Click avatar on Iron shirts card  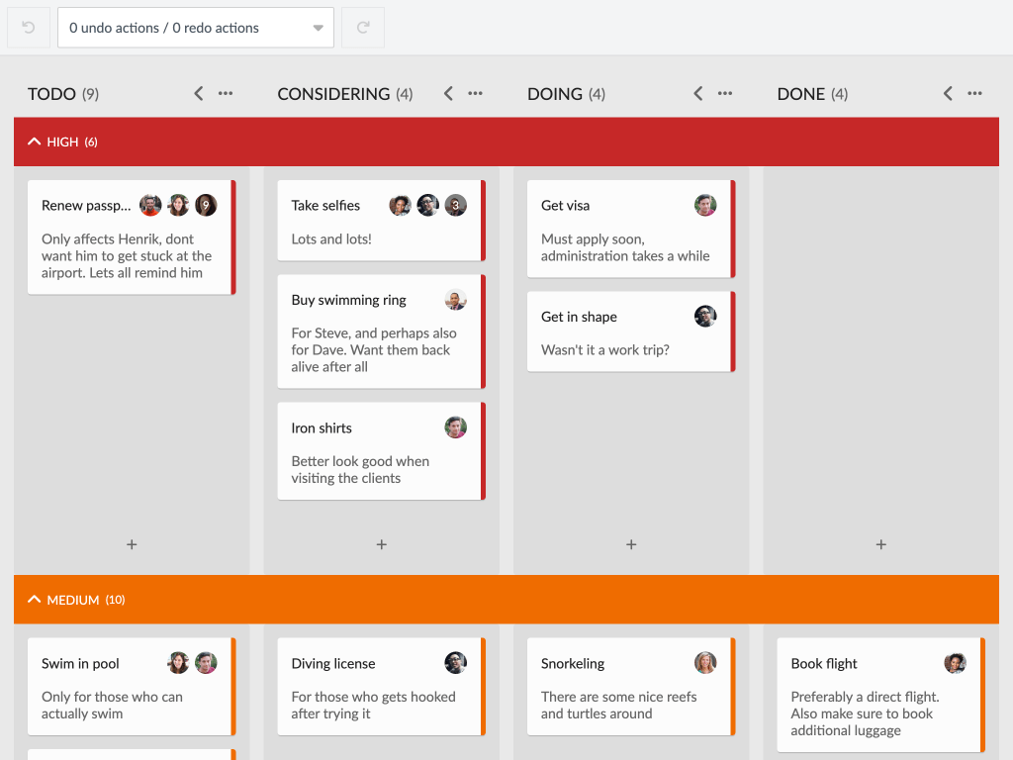coord(455,427)
